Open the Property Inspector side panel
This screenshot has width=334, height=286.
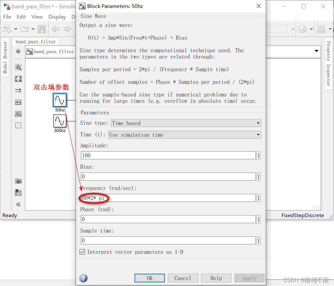tap(328, 64)
